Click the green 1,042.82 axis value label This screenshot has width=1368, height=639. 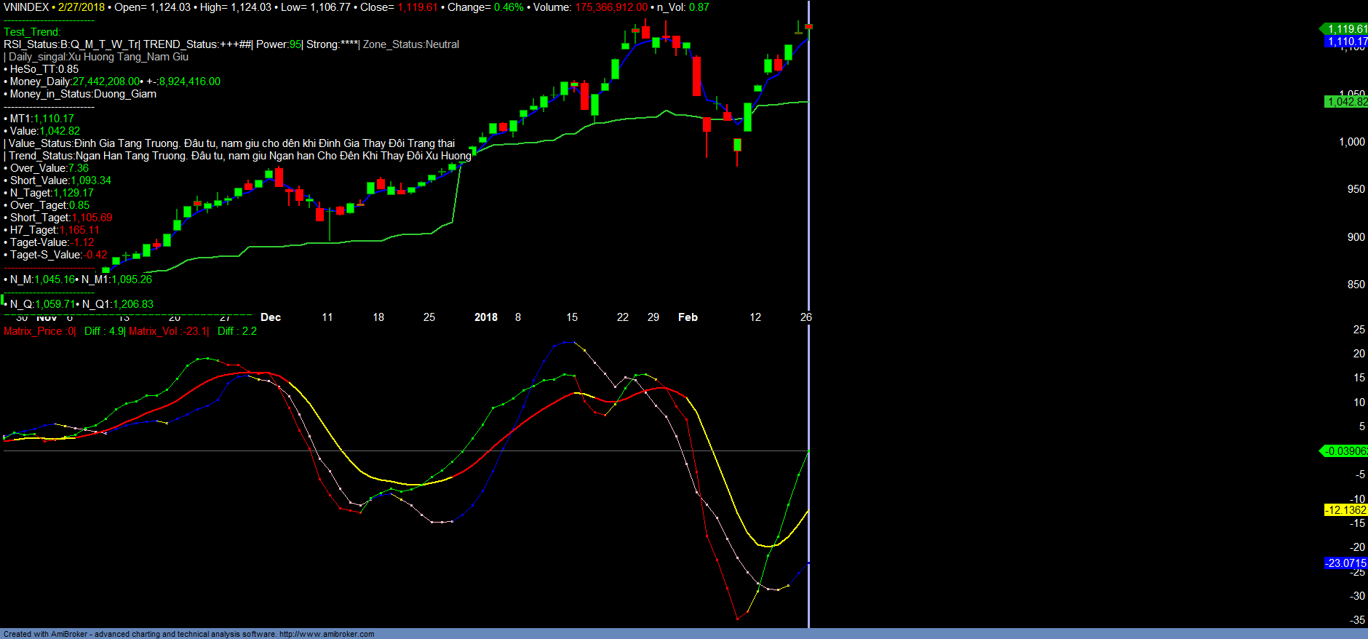[x=1345, y=102]
